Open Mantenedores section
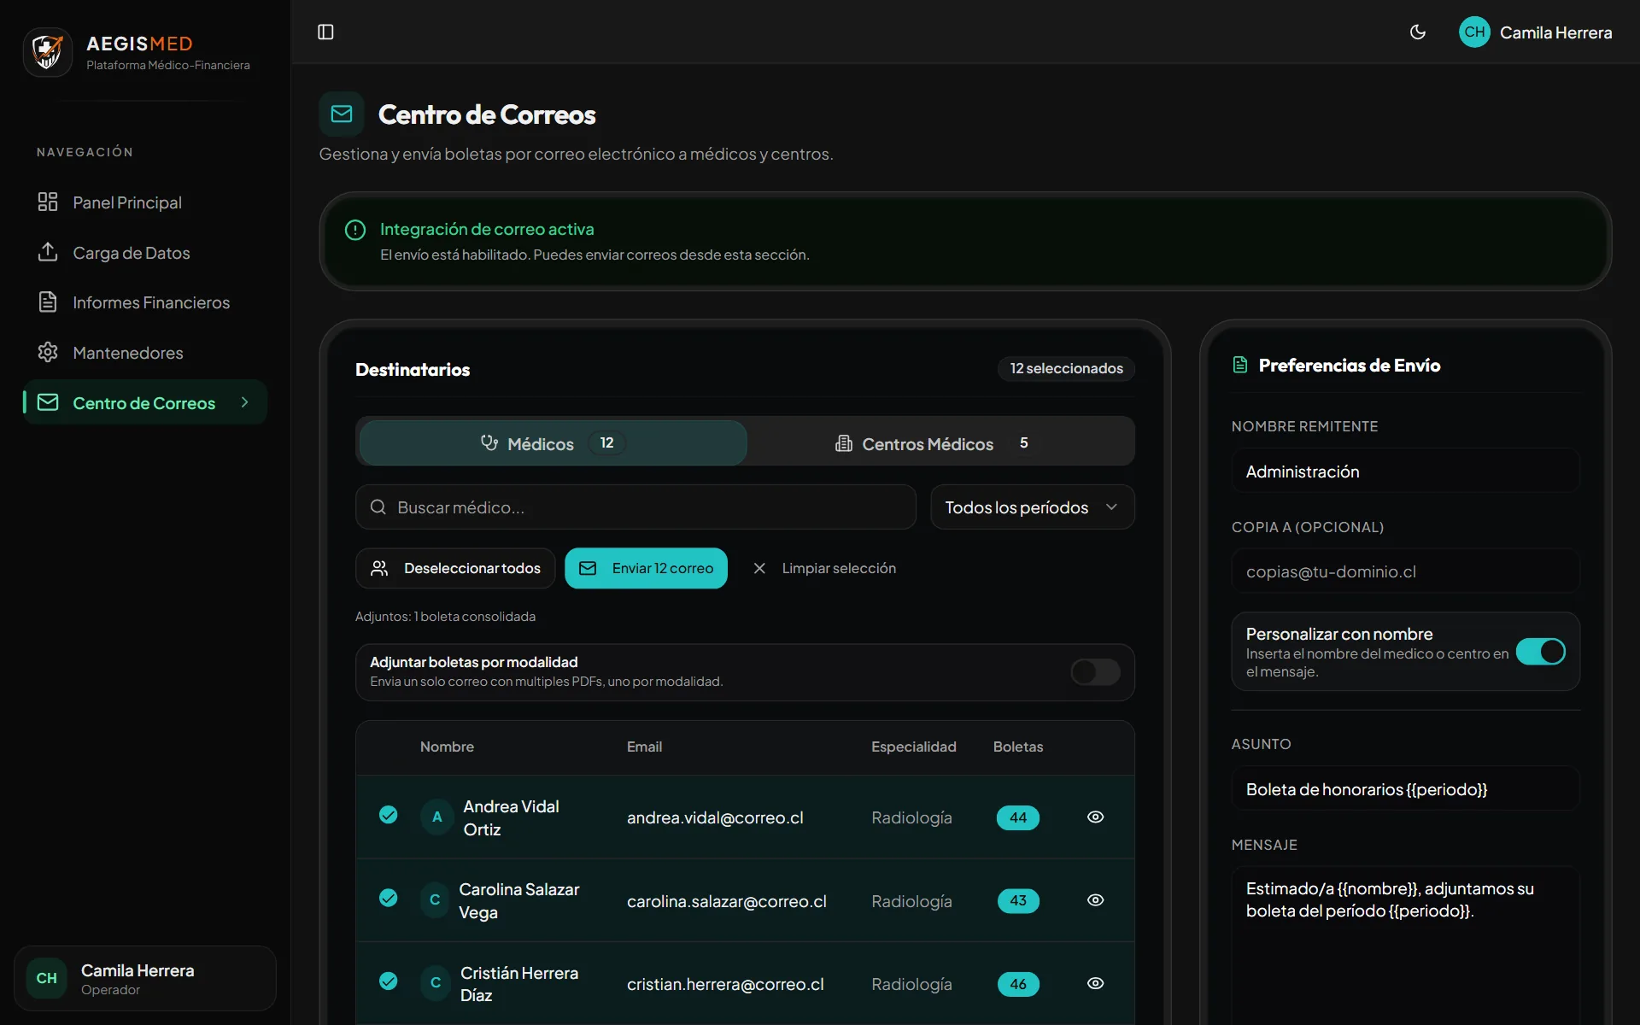This screenshot has width=1640, height=1025. (145, 353)
